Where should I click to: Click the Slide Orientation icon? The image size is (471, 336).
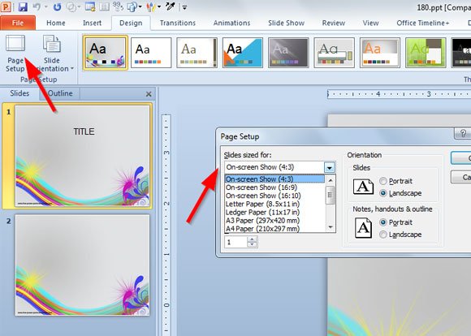(52, 44)
